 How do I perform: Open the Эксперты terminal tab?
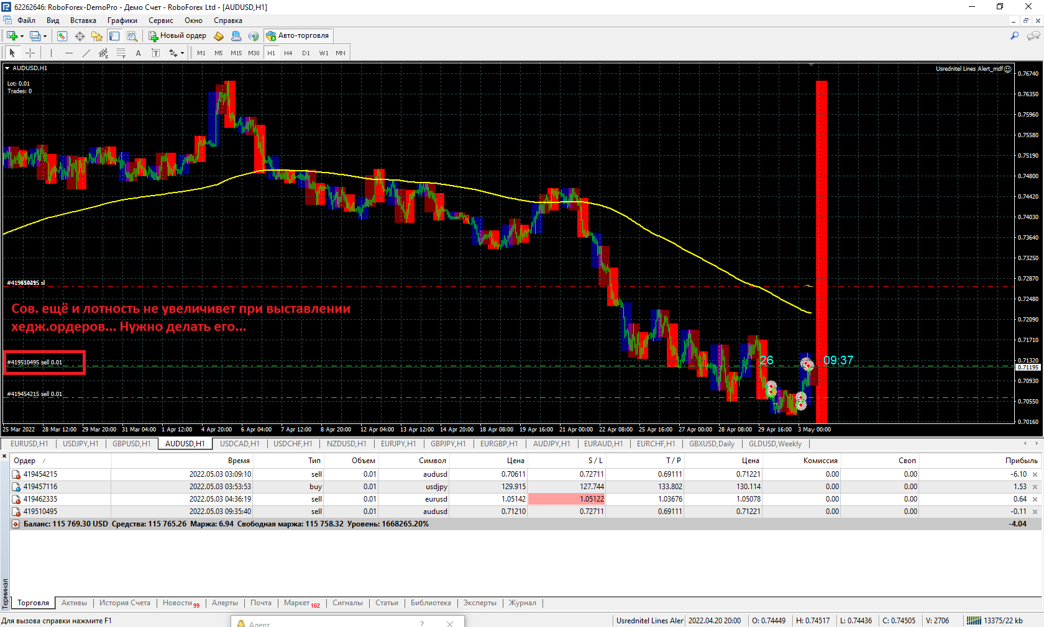(x=480, y=603)
